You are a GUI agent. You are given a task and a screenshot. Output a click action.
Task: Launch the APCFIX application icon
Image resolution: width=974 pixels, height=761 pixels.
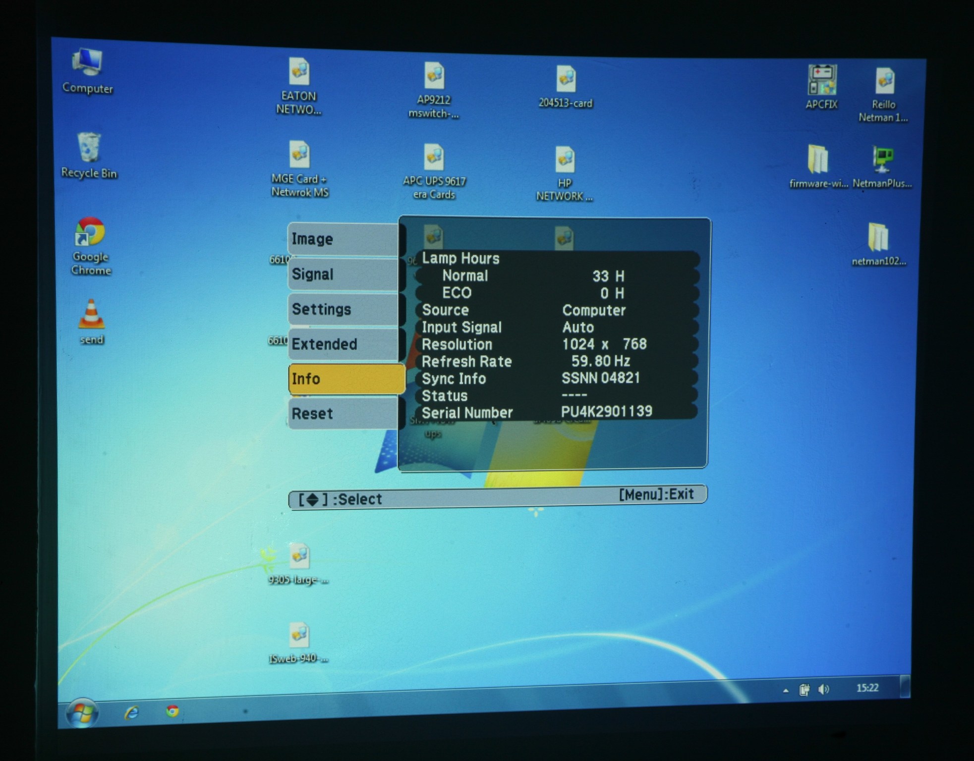pos(822,87)
